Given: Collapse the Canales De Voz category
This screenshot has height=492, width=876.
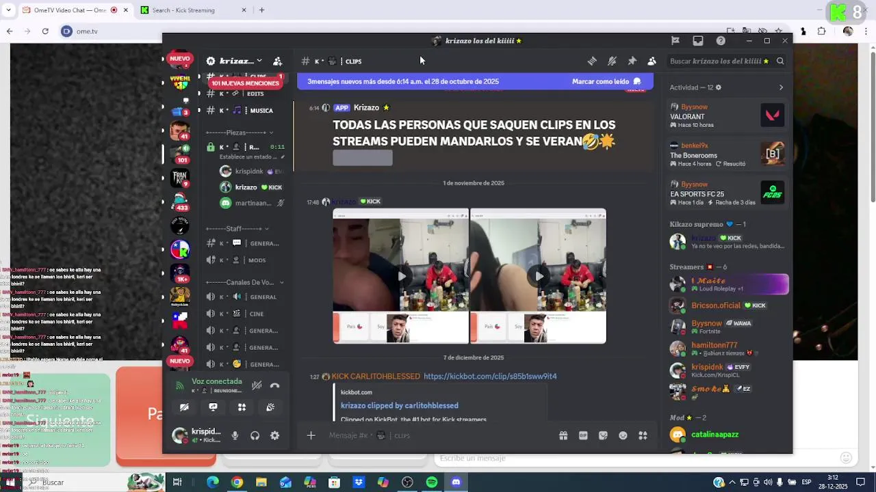Looking at the screenshot, I should 245,282.
